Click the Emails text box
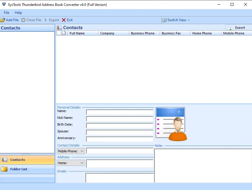Image resolution: width=252 pixels, height=190 pixels. 120,178
